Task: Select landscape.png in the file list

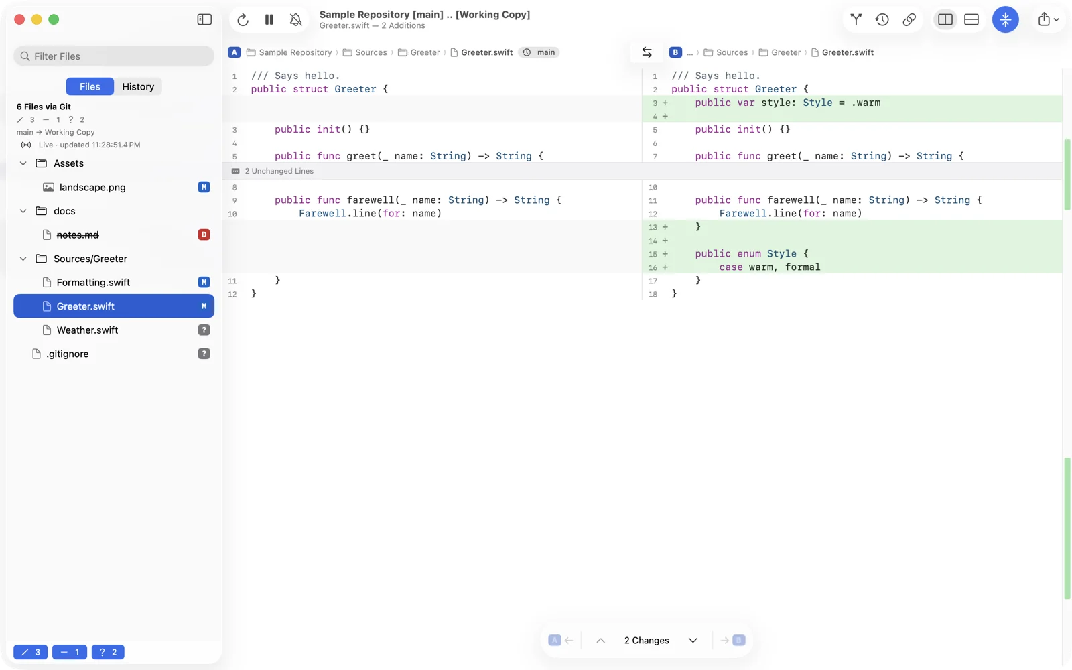Action: [x=114, y=187]
